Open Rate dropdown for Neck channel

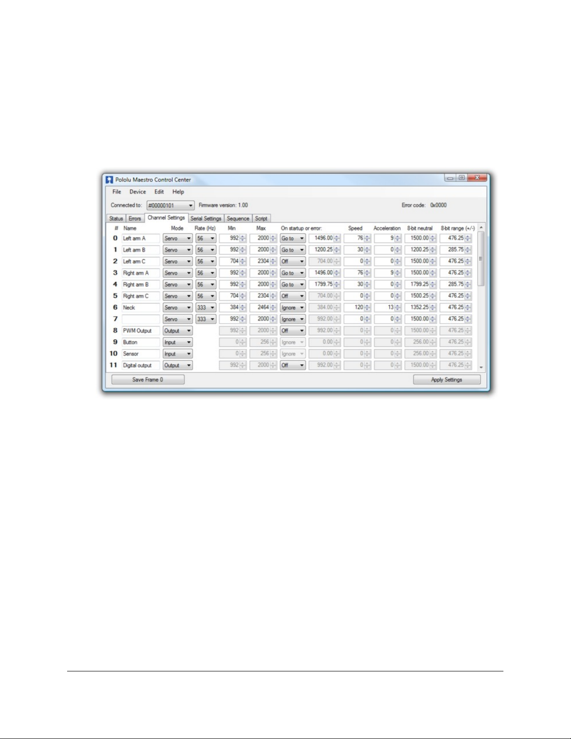tap(206, 308)
